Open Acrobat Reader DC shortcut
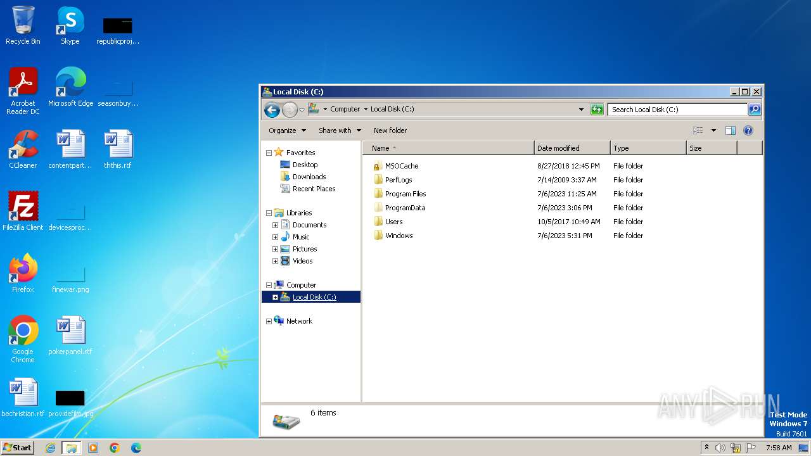Viewport: 811px width, 456px height. 23,91
